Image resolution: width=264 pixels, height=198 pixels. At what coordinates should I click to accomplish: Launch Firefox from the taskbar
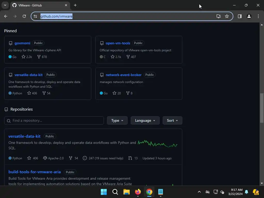(138, 192)
